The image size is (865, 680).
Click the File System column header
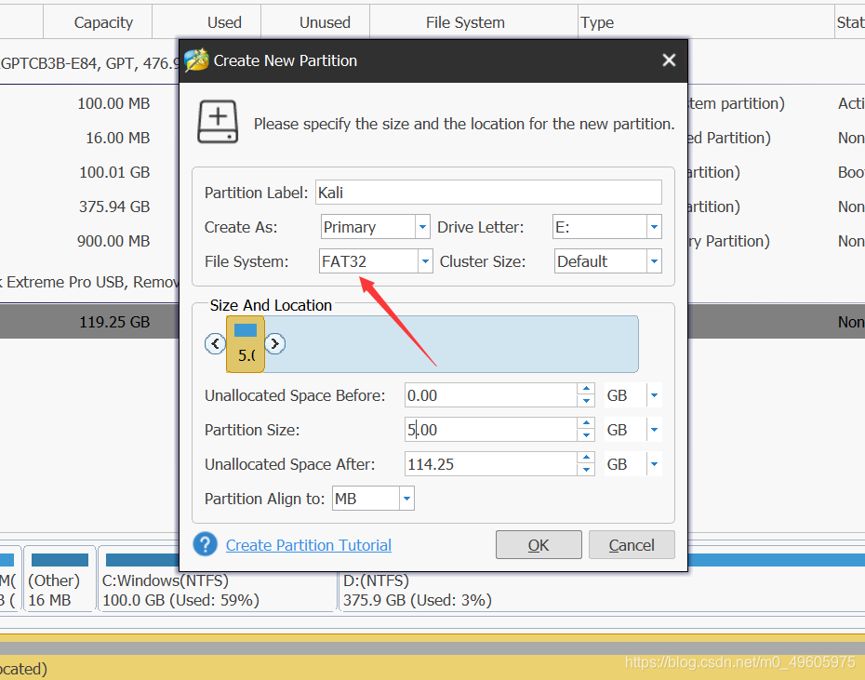click(x=473, y=22)
